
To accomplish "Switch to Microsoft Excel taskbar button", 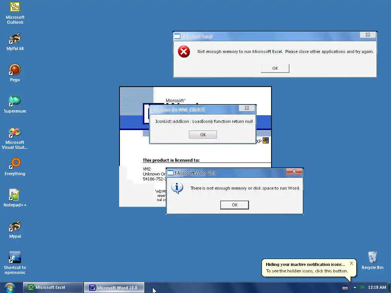I will 53,287.
